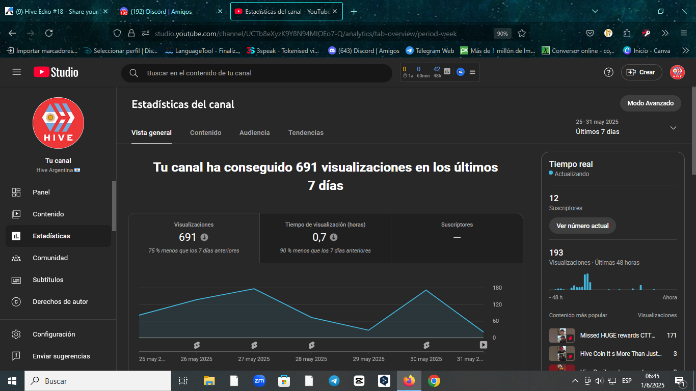This screenshot has height=391, width=696.
Task: Open Telegram from the Windows taskbar
Action: tap(334, 381)
